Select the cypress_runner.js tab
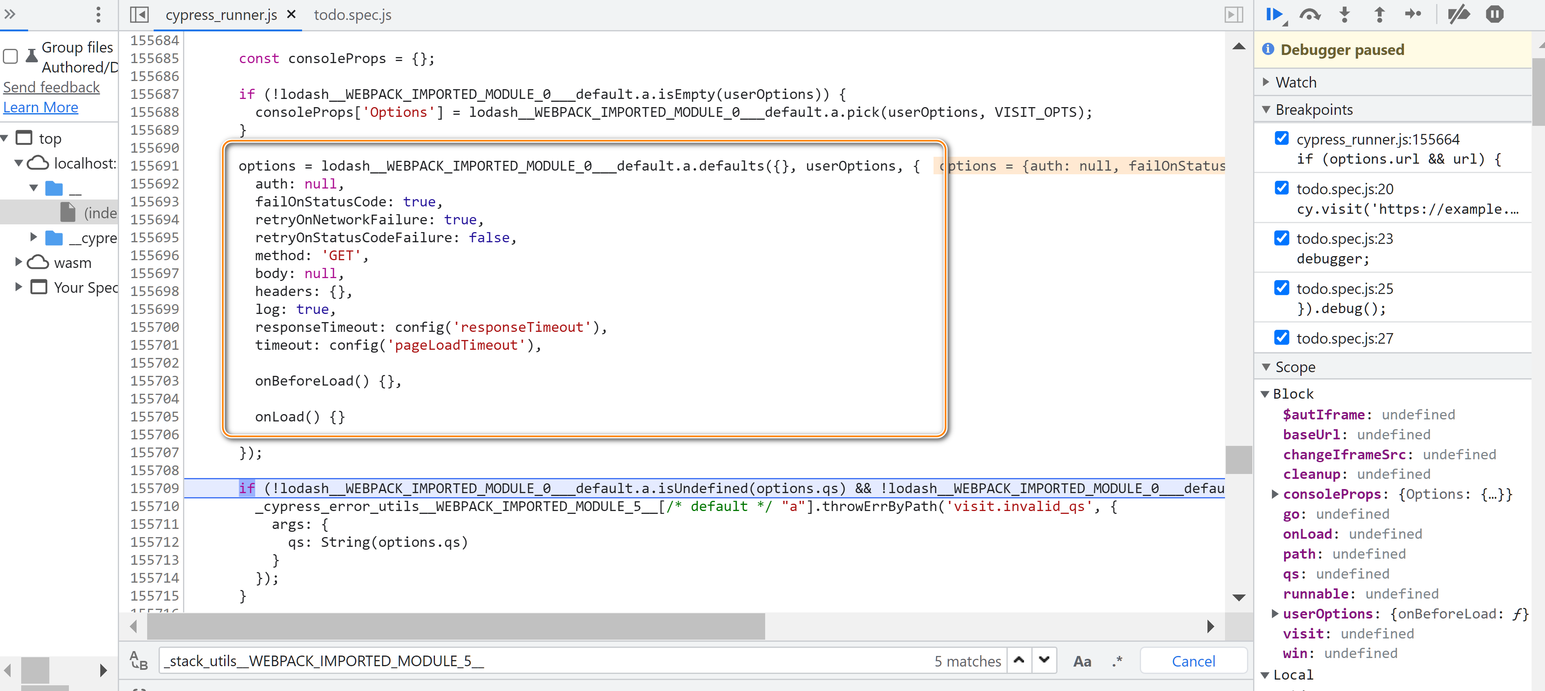The width and height of the screenshot is (1545, 691). click(x=221, y=15)
